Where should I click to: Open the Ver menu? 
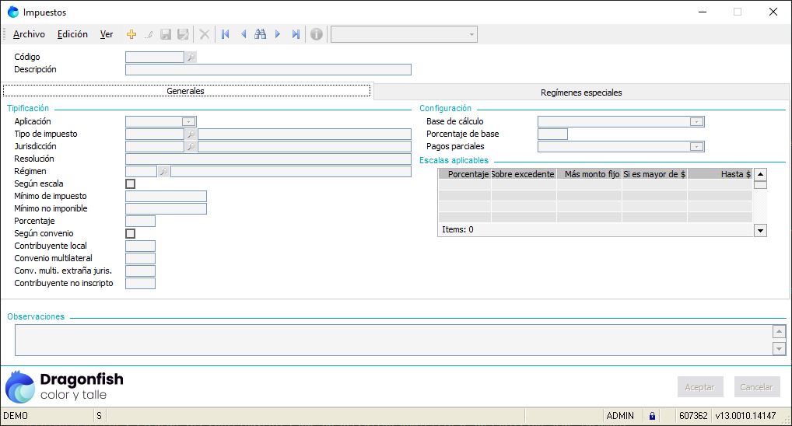pyautogui.click(x=106, y=34)
